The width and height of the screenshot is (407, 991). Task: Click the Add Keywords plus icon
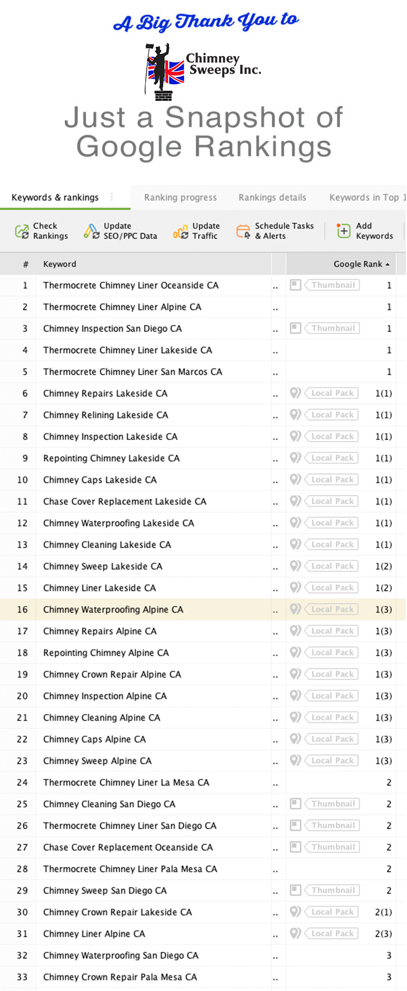coord(343,231)
